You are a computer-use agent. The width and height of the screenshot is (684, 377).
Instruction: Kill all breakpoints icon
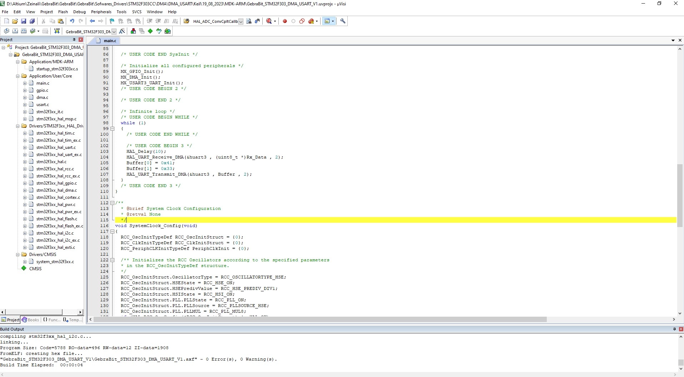point(311,21)
